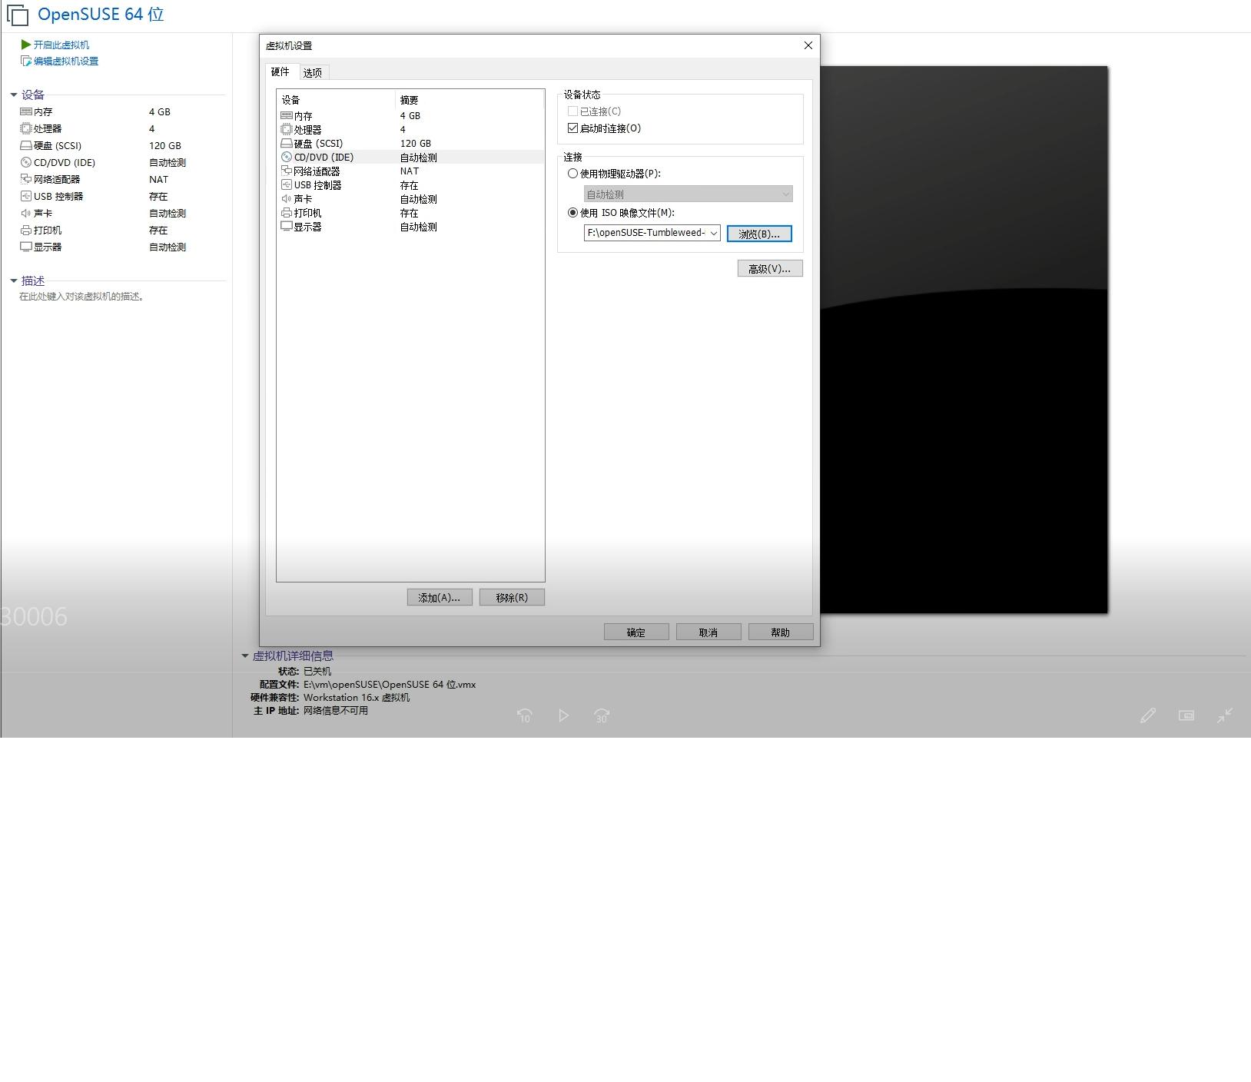Click the display icon in left sidebar
Screen dimensions: 1251x1082
[x=26, y=247]
